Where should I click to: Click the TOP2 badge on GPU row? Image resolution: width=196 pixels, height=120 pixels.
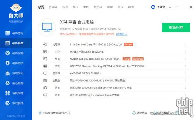[x=126, y=59]
